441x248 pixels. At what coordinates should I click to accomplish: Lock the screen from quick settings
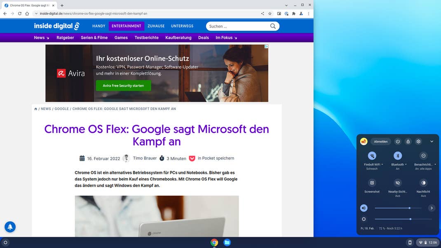[408, 141]
